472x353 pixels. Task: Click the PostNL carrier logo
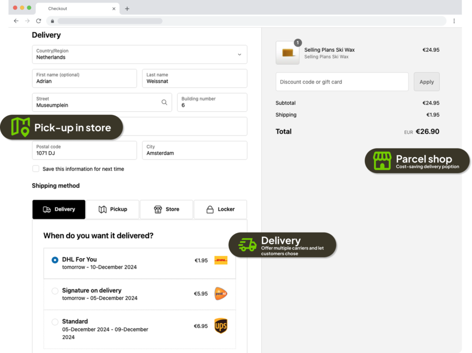[x=221, y=294]
